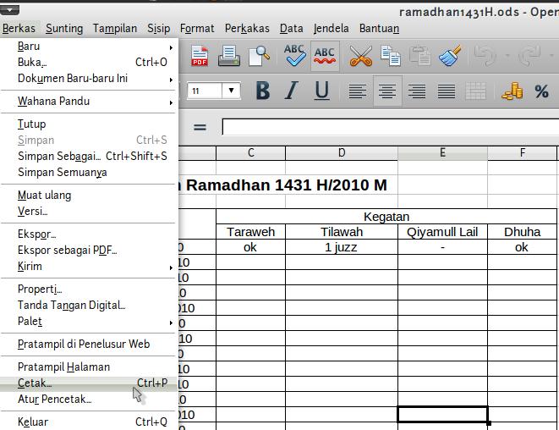The width and height of the screenshot is (559, 430).
Task: Toggle center horizontal alignment
Action: (x=387, y=91)
